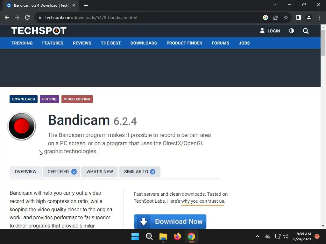326x244 pixels.
Task: Open the TRENDING menu
Action: (22, 43)
